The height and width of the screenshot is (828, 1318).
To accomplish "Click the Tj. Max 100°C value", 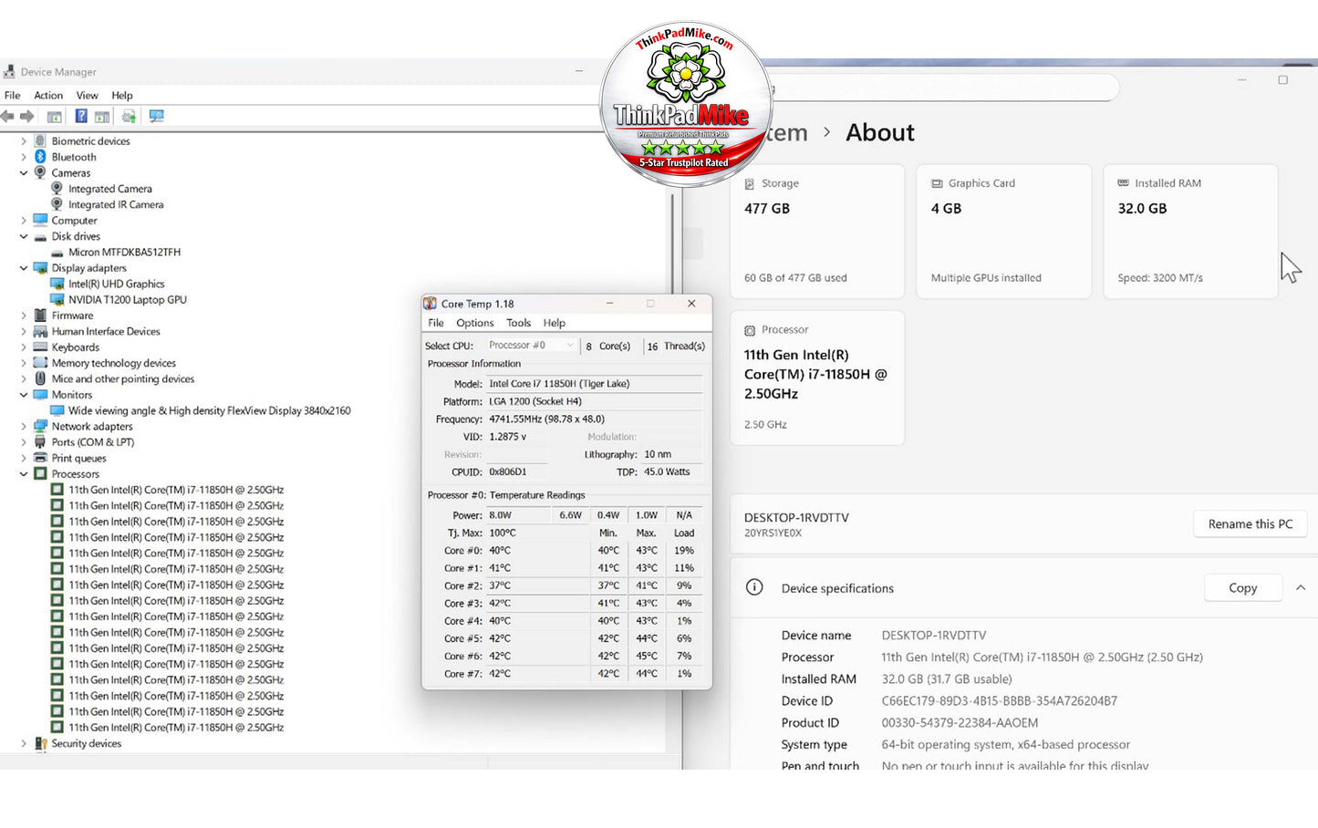I will coord(503,533).
